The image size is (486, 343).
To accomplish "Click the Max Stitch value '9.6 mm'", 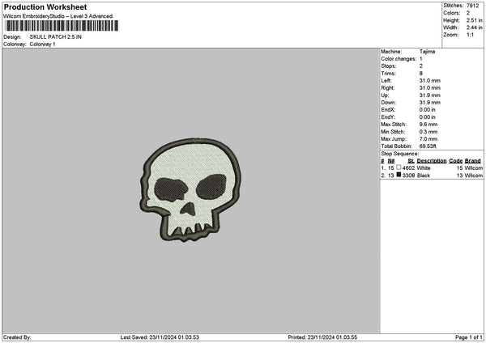I will [428, 125].
